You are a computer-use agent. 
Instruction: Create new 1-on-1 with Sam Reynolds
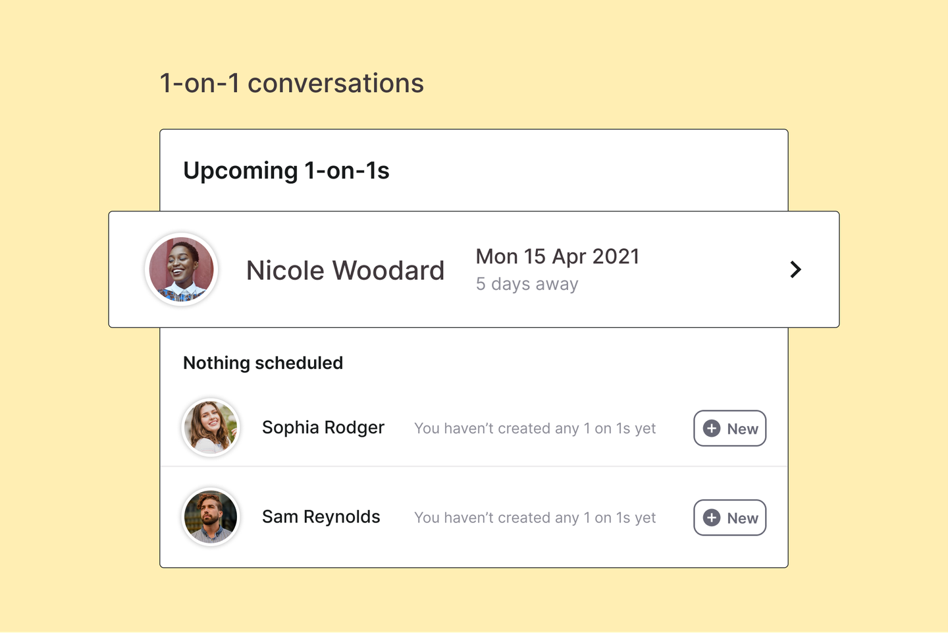click(730, 518)
